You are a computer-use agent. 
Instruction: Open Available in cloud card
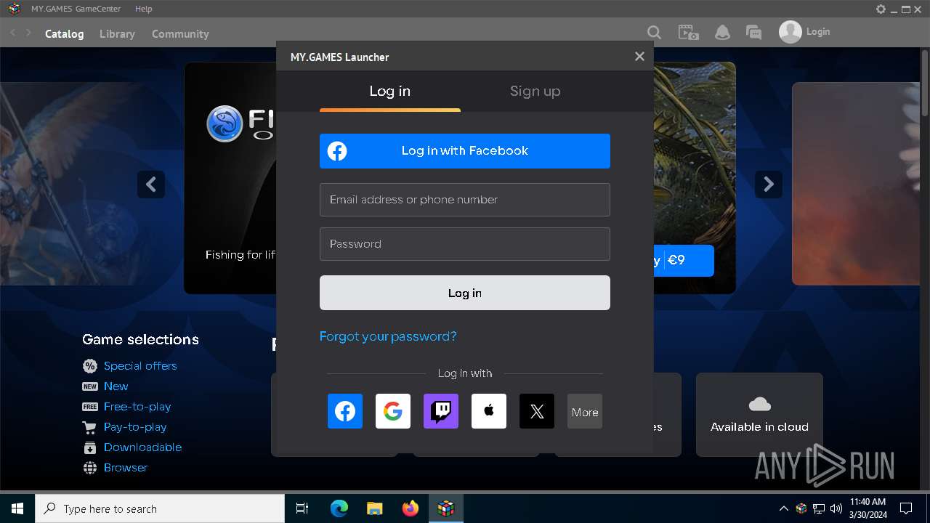pos(759,415)
